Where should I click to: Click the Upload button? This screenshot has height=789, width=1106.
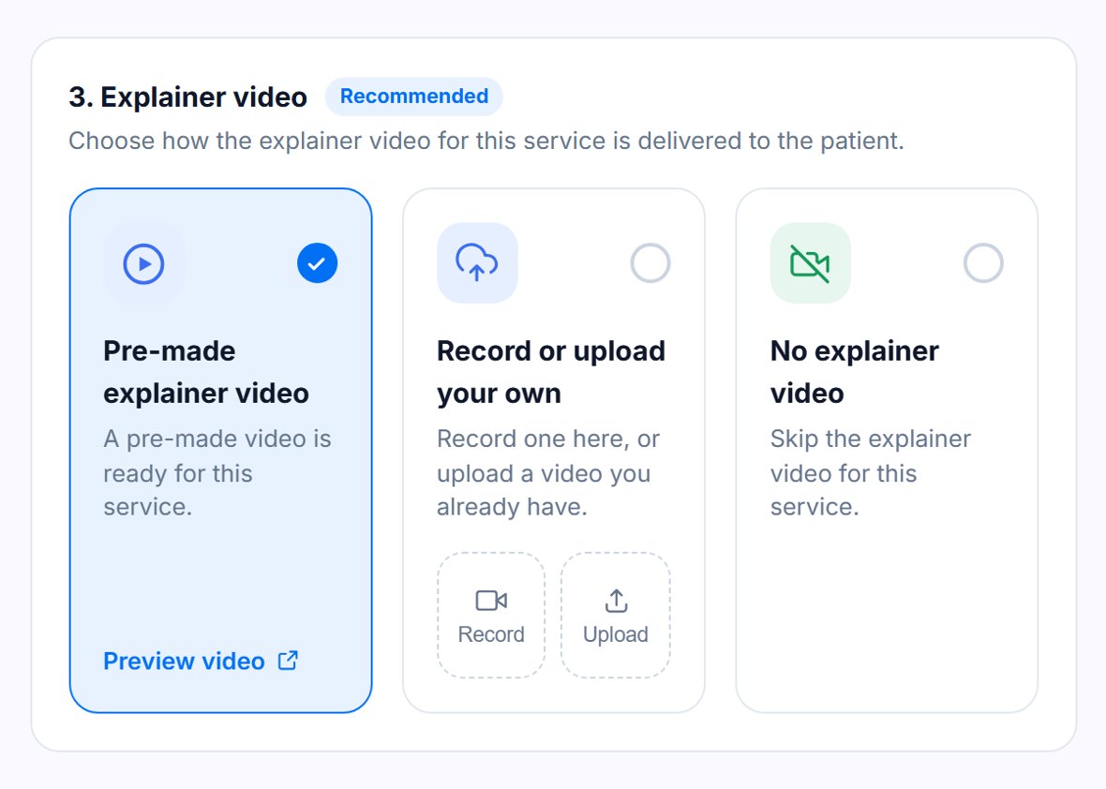[616, 616]
